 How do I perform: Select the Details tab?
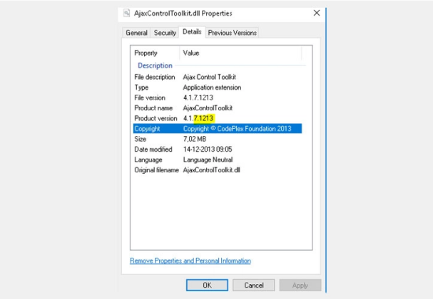click(192, 32)
